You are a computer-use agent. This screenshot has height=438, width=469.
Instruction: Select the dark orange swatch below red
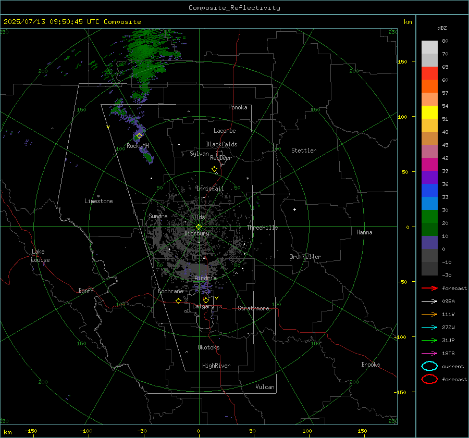[429, 86]
